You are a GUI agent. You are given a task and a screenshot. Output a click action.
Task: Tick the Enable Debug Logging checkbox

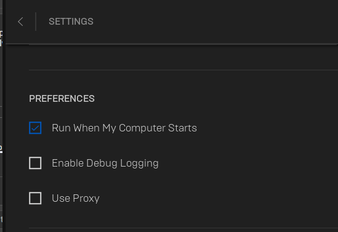35,163
